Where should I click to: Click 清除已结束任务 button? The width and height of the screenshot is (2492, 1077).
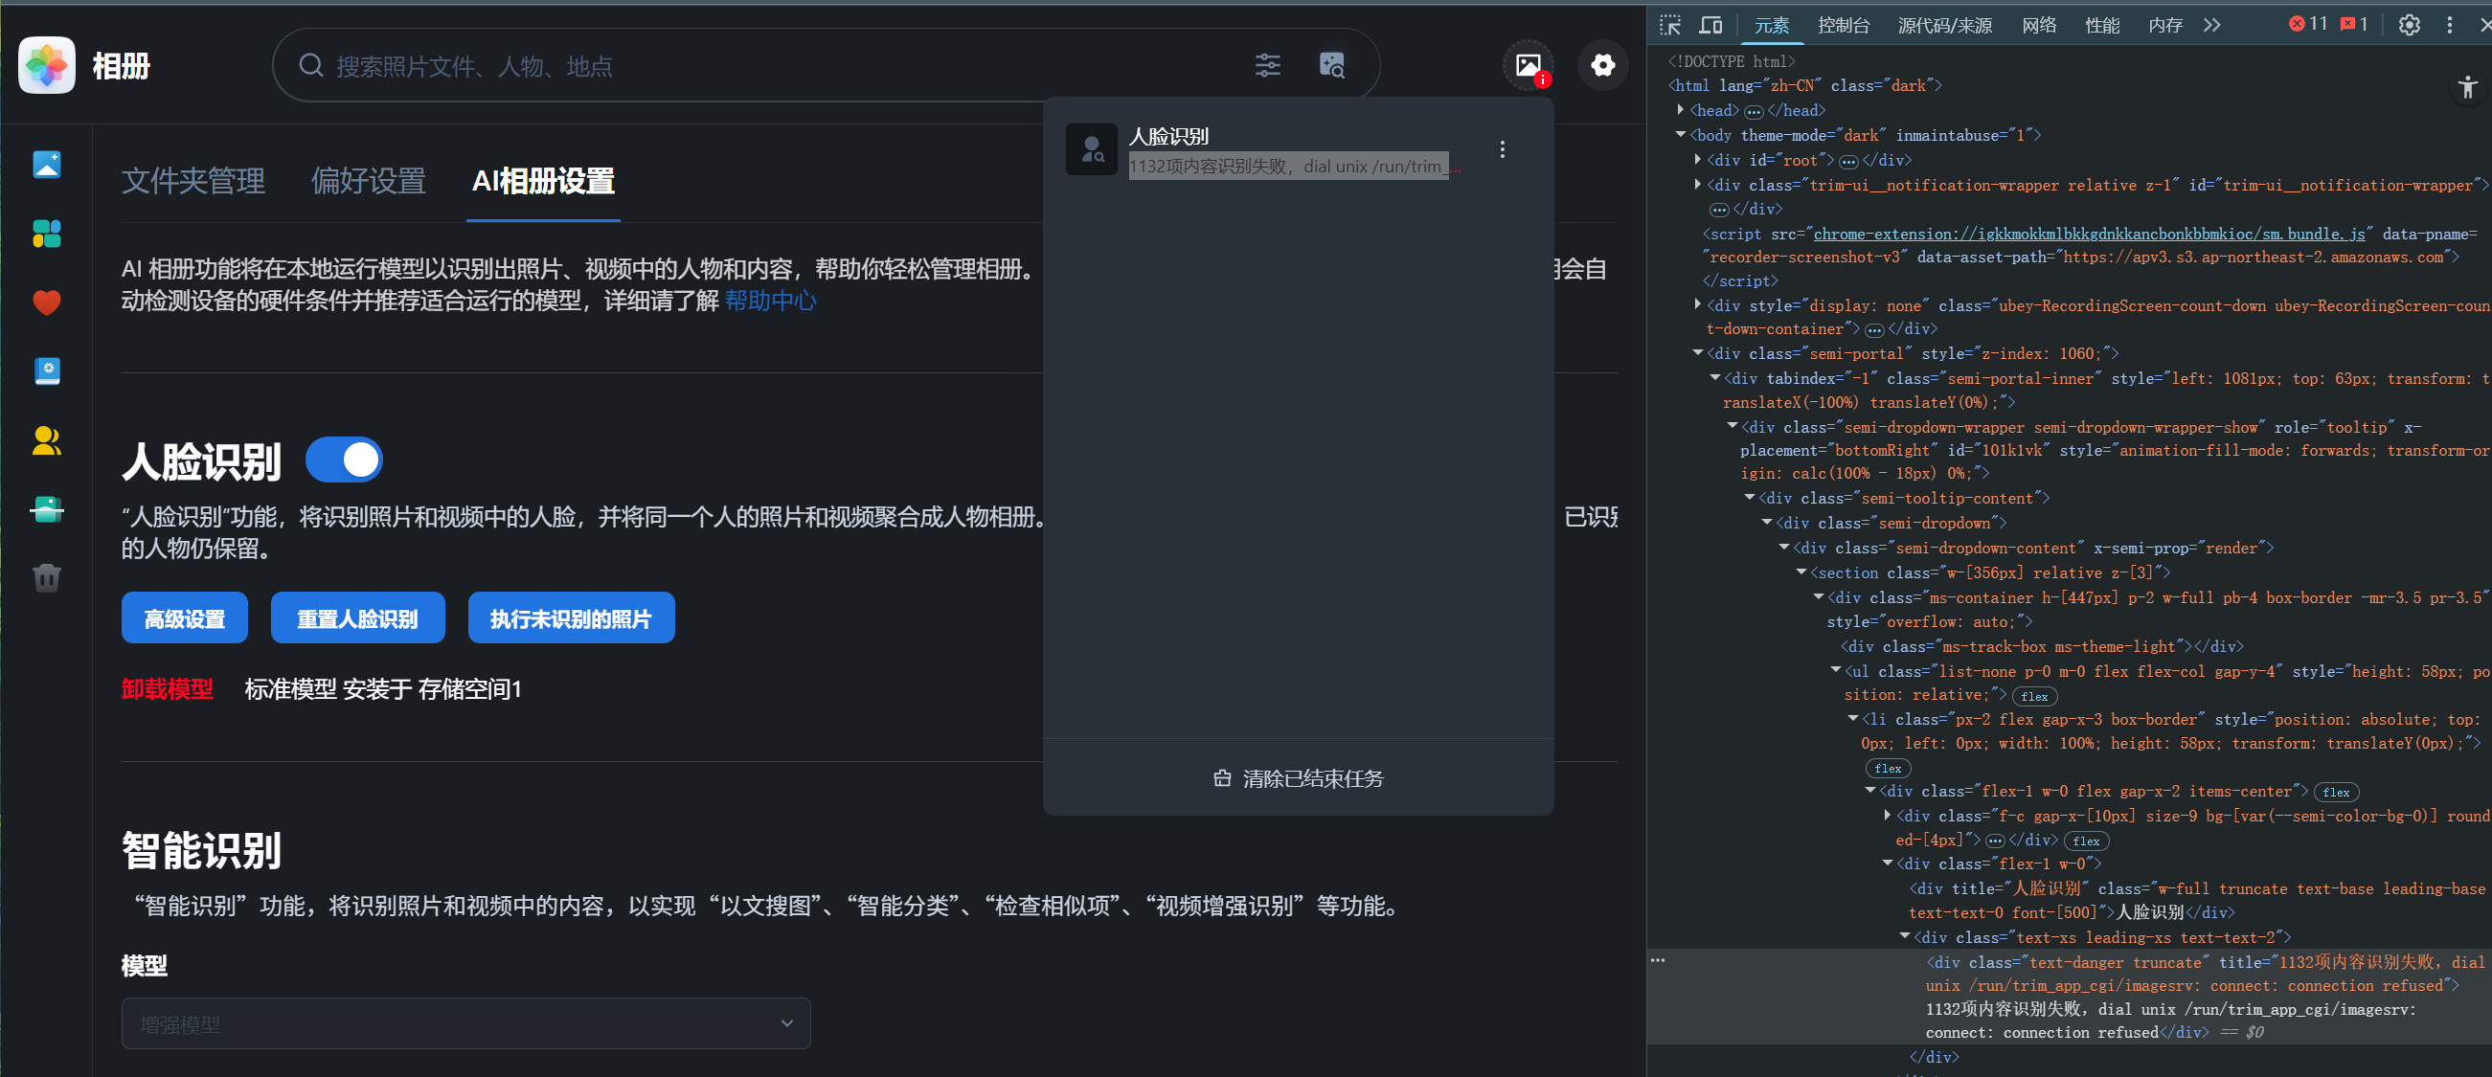click(1299, 778)
